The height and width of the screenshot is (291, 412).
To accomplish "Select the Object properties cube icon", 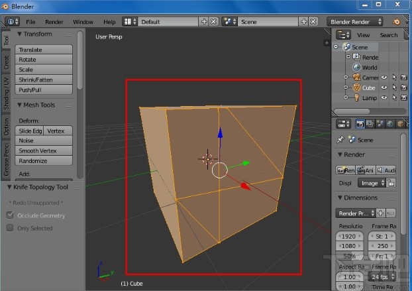I will [x=400, y=123].
